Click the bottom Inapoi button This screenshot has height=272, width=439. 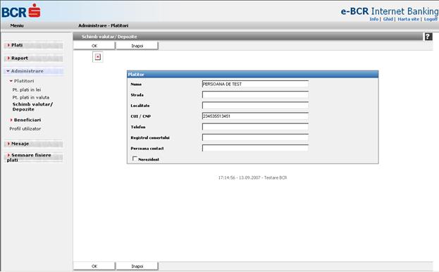click(137, 266)
